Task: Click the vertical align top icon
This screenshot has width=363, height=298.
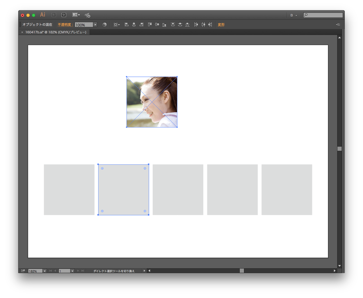Action: (x=149, y=24)
